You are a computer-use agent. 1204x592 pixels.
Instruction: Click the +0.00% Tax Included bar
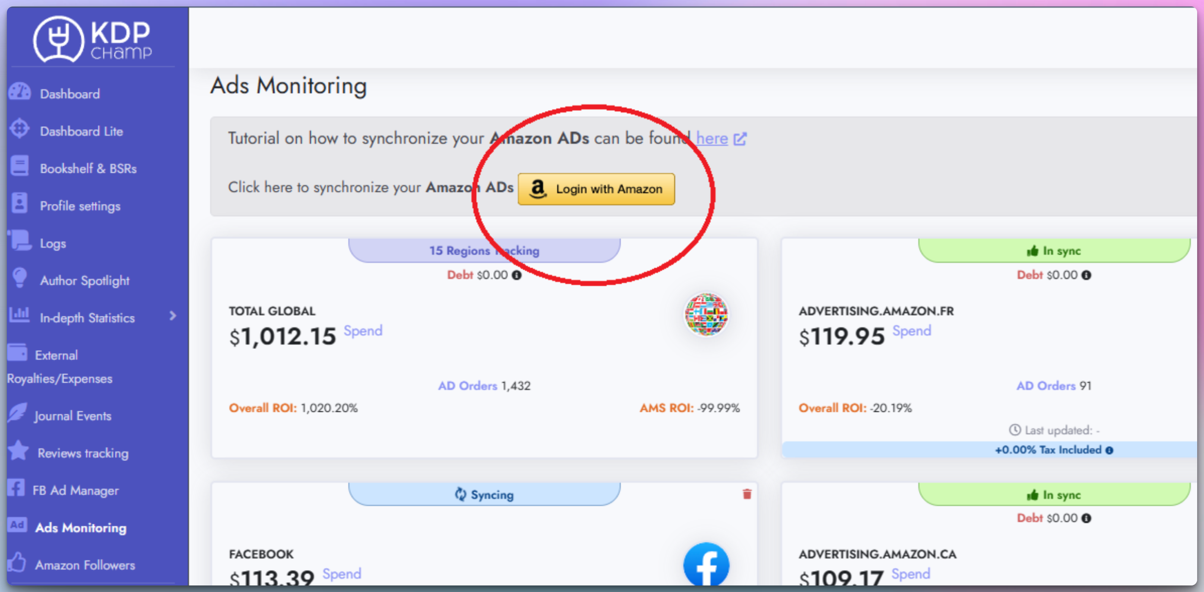pyautogui.click(x=989, y=450)
